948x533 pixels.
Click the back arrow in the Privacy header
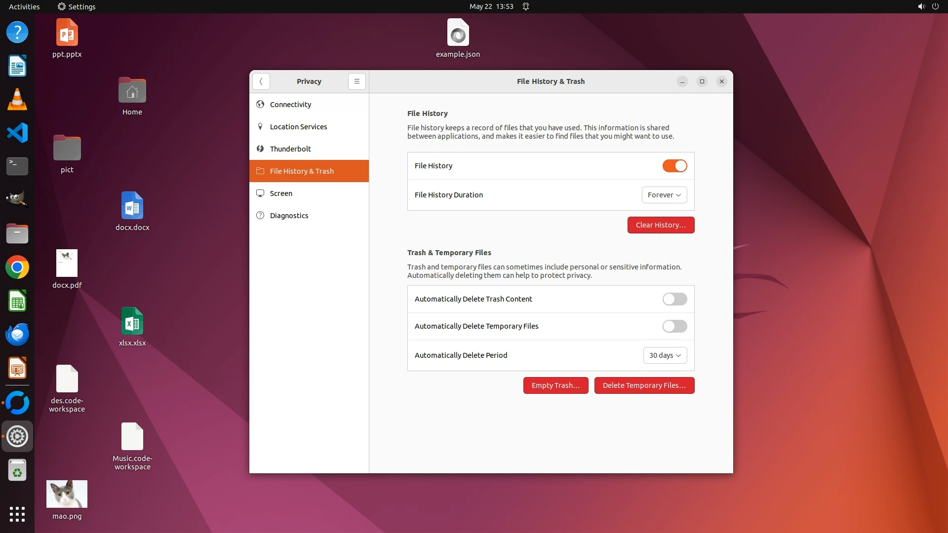coord(261,81)
